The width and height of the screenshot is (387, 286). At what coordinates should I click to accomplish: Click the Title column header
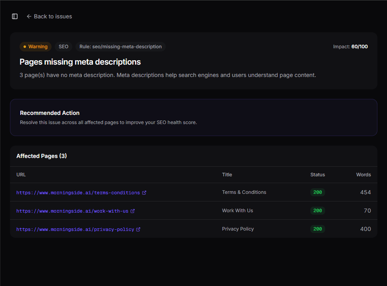tap(227, 175)
